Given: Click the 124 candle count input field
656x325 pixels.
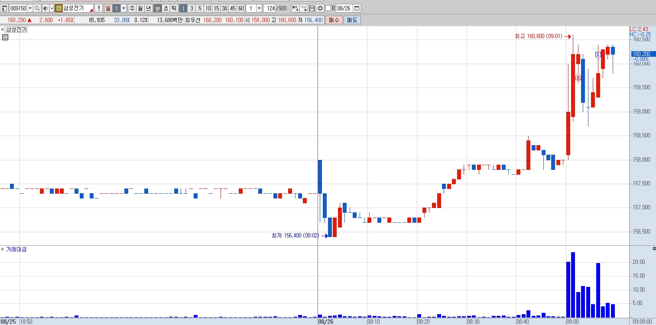Looking at the screenshot, I should tap(270, 8).
